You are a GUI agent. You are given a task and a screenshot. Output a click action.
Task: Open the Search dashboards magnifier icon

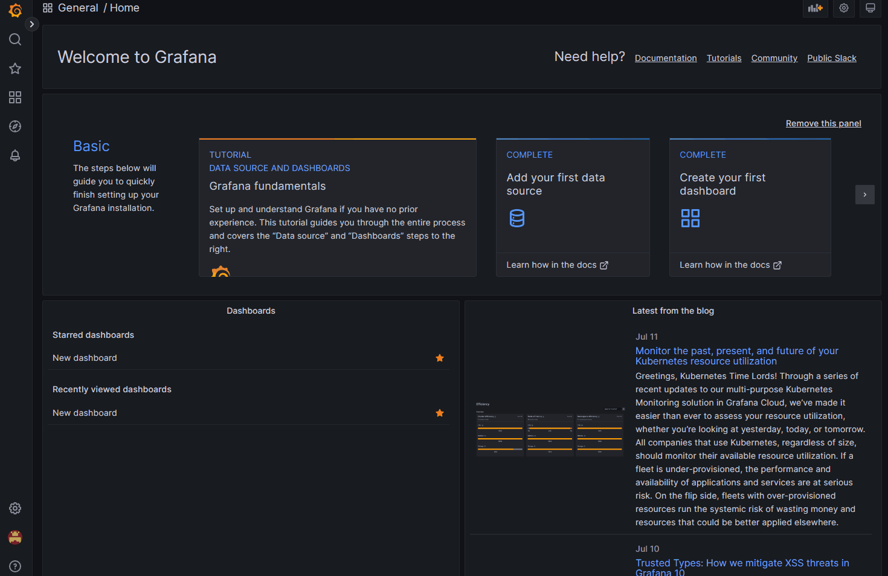coord(15,39)
